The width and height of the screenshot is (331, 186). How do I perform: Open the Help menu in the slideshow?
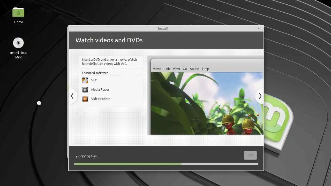point(206,69)
